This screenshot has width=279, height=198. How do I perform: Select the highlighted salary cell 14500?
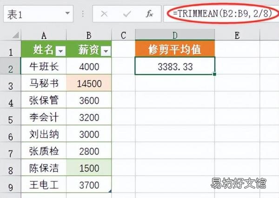coord(89,83)
